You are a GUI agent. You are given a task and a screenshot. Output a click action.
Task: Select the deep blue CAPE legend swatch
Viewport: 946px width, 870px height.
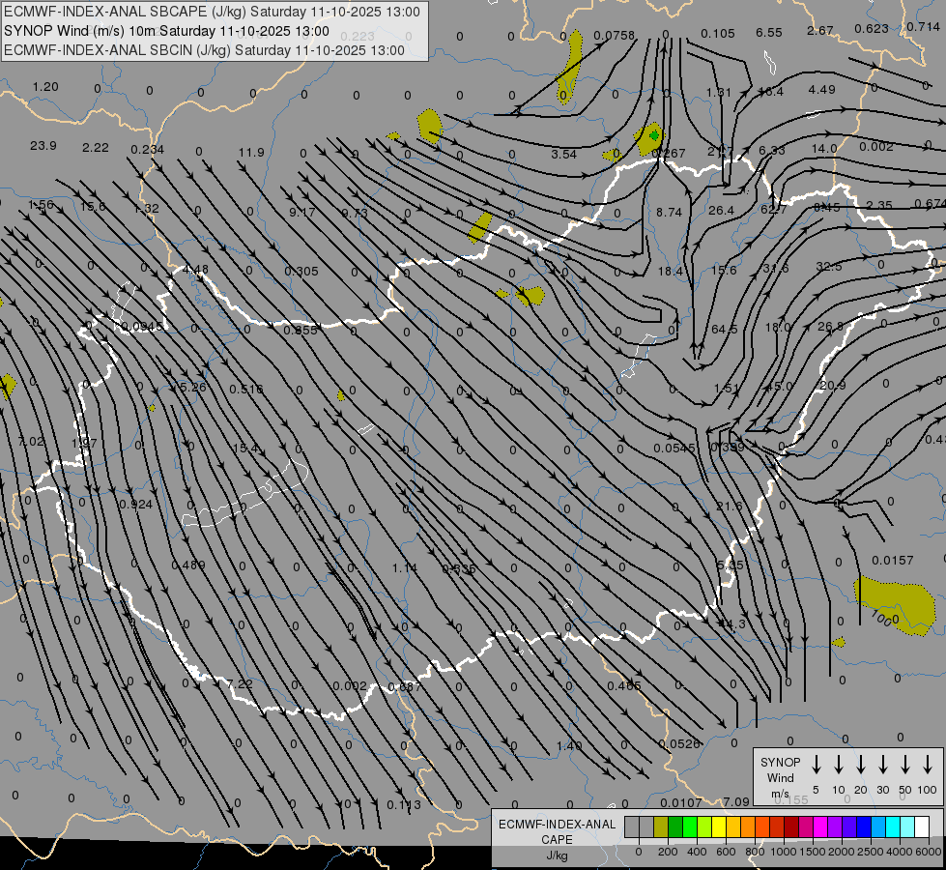coord(863,826)
